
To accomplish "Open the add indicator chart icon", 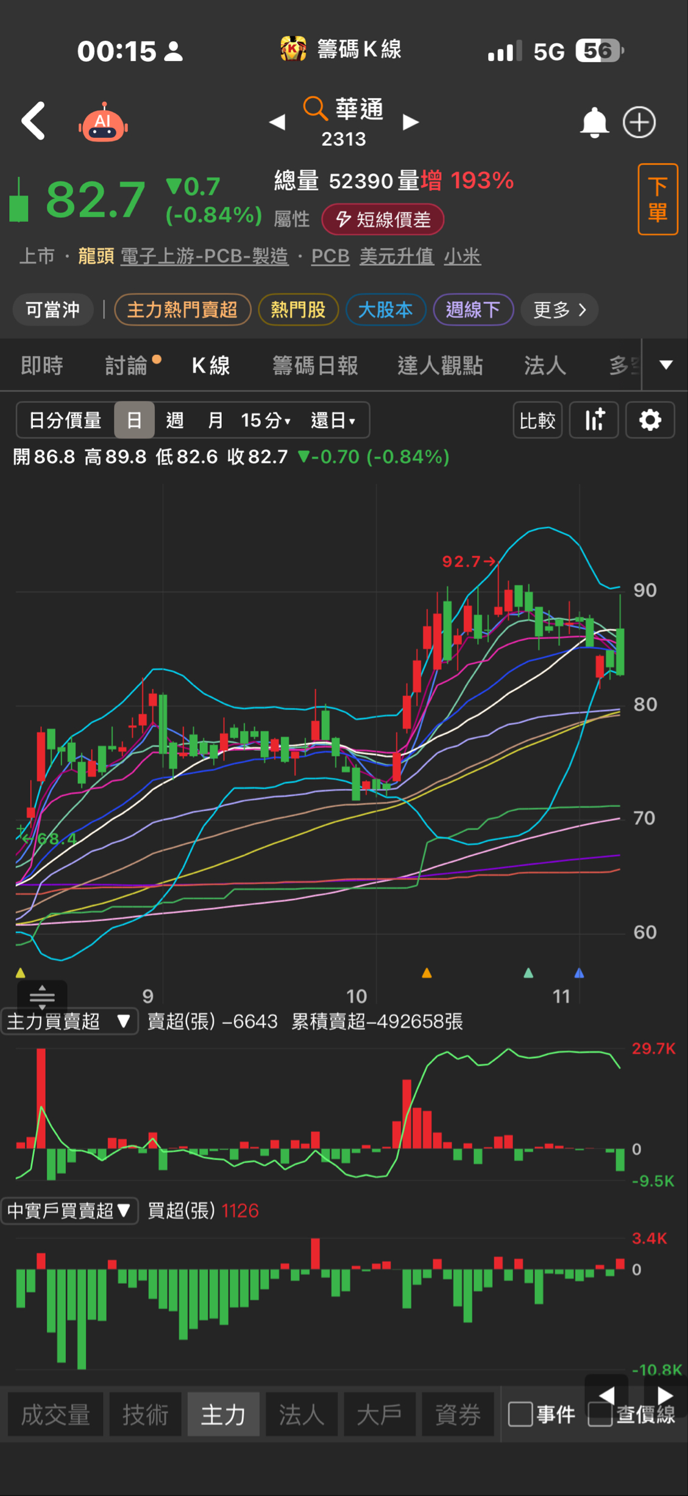I will pyautogui.click(x=594, y=420).
